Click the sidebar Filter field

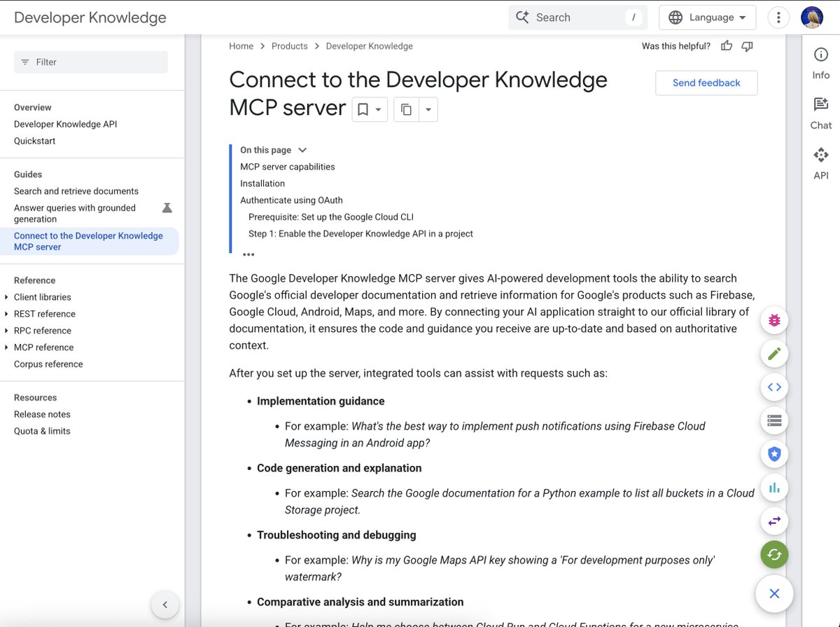click(91, 62)
